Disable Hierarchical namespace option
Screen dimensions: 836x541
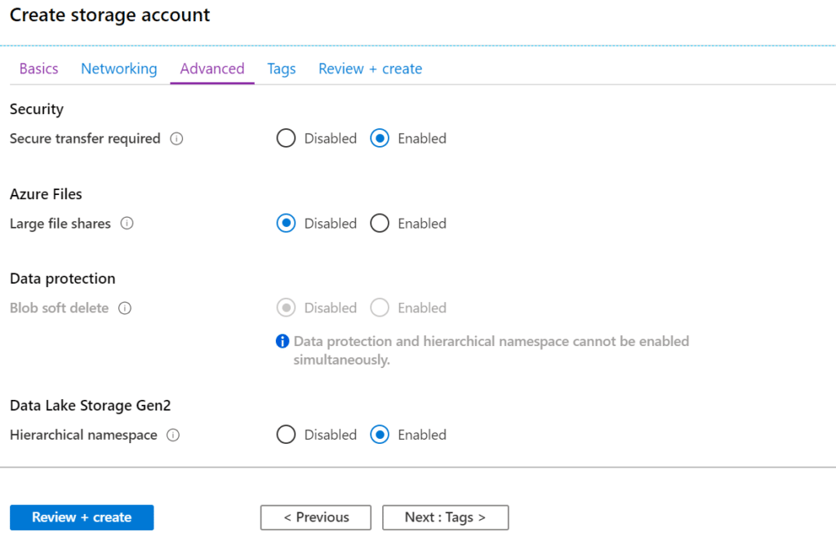tap(286, 434)
